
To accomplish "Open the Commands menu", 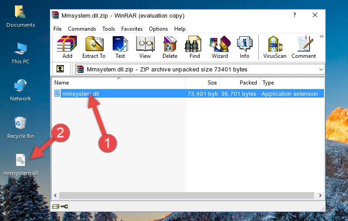I will tap(82, 29).
